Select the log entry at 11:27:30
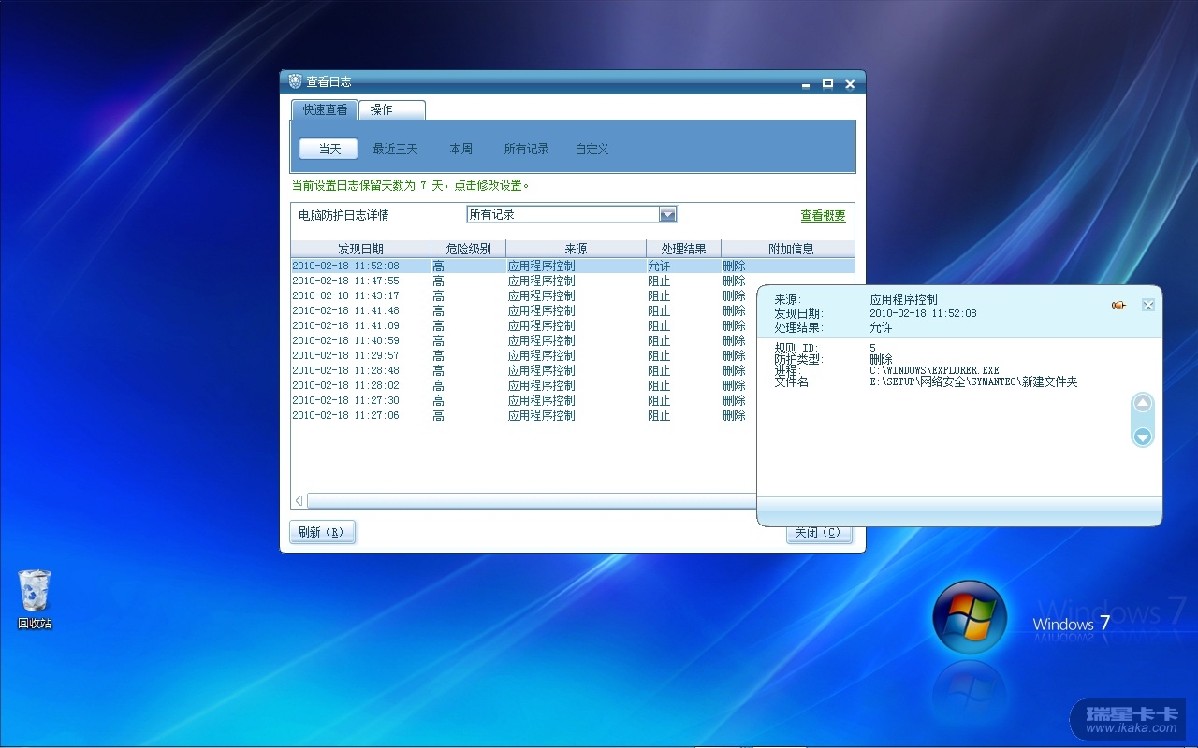 click(x=524, y=400)
